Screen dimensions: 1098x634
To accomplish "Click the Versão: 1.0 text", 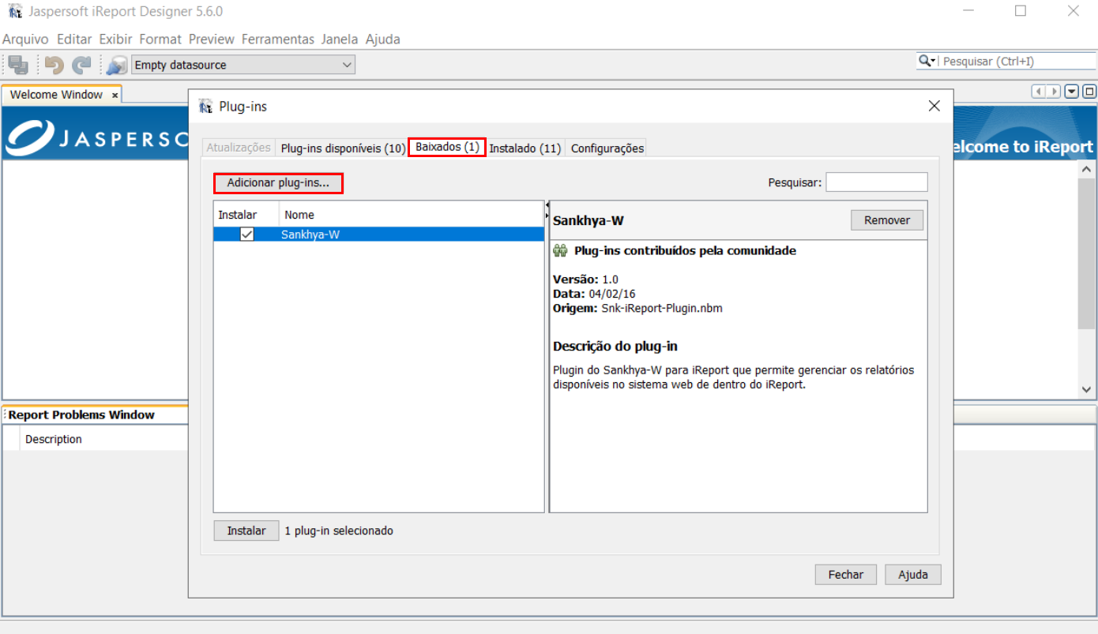I will tap(585, 279).
